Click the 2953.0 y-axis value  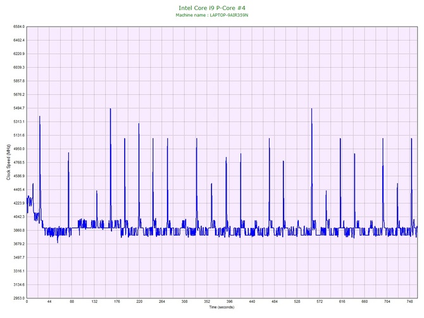click(19, 298)
